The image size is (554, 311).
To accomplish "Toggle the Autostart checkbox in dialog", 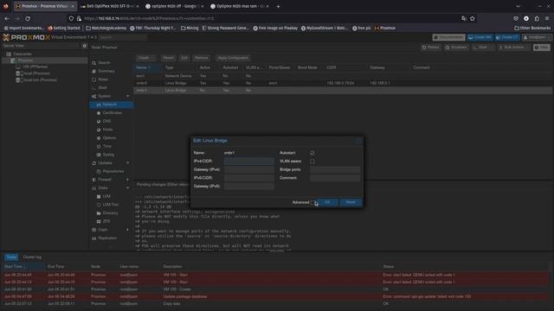I will [x=312, y=153].
